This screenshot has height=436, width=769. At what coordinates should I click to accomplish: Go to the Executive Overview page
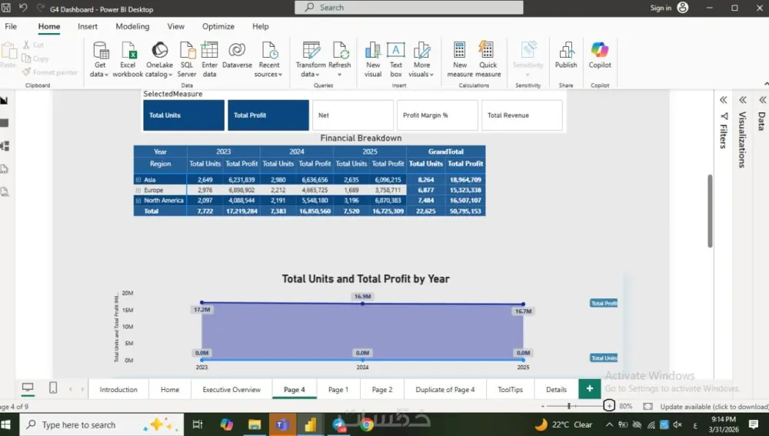point(231,389)
